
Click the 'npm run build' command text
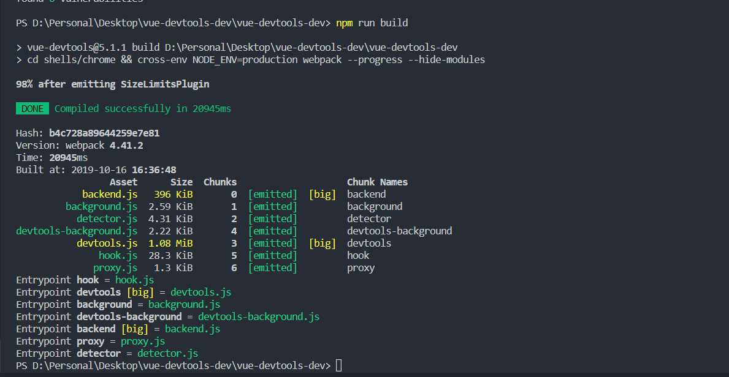click(372, 23)
